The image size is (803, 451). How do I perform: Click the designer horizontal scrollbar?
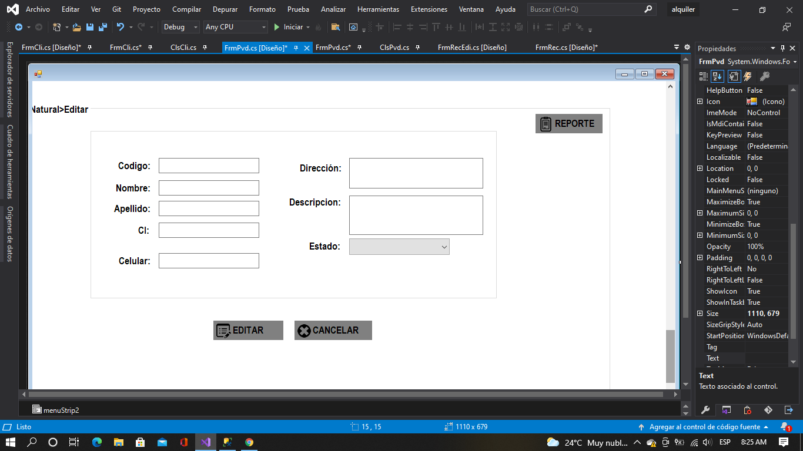point(346,395)
